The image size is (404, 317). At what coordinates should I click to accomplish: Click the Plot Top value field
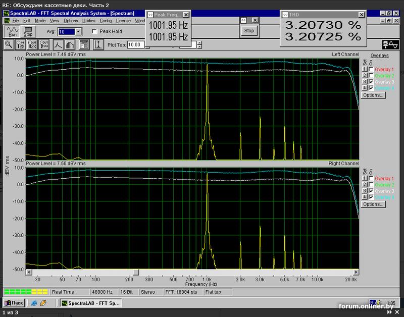[136, 44]
